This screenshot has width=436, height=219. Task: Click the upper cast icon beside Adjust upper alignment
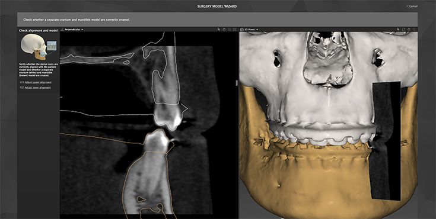coord(22,82)
